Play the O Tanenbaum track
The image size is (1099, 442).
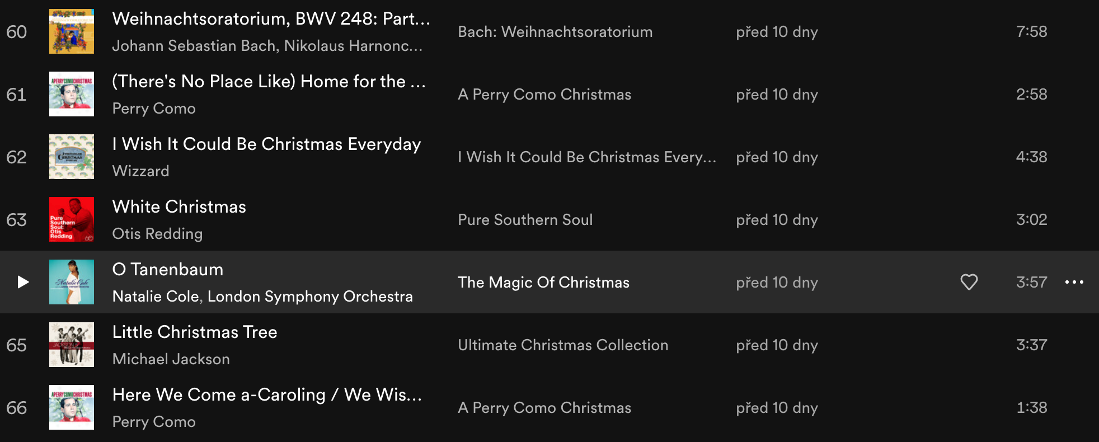click(22, 282)
